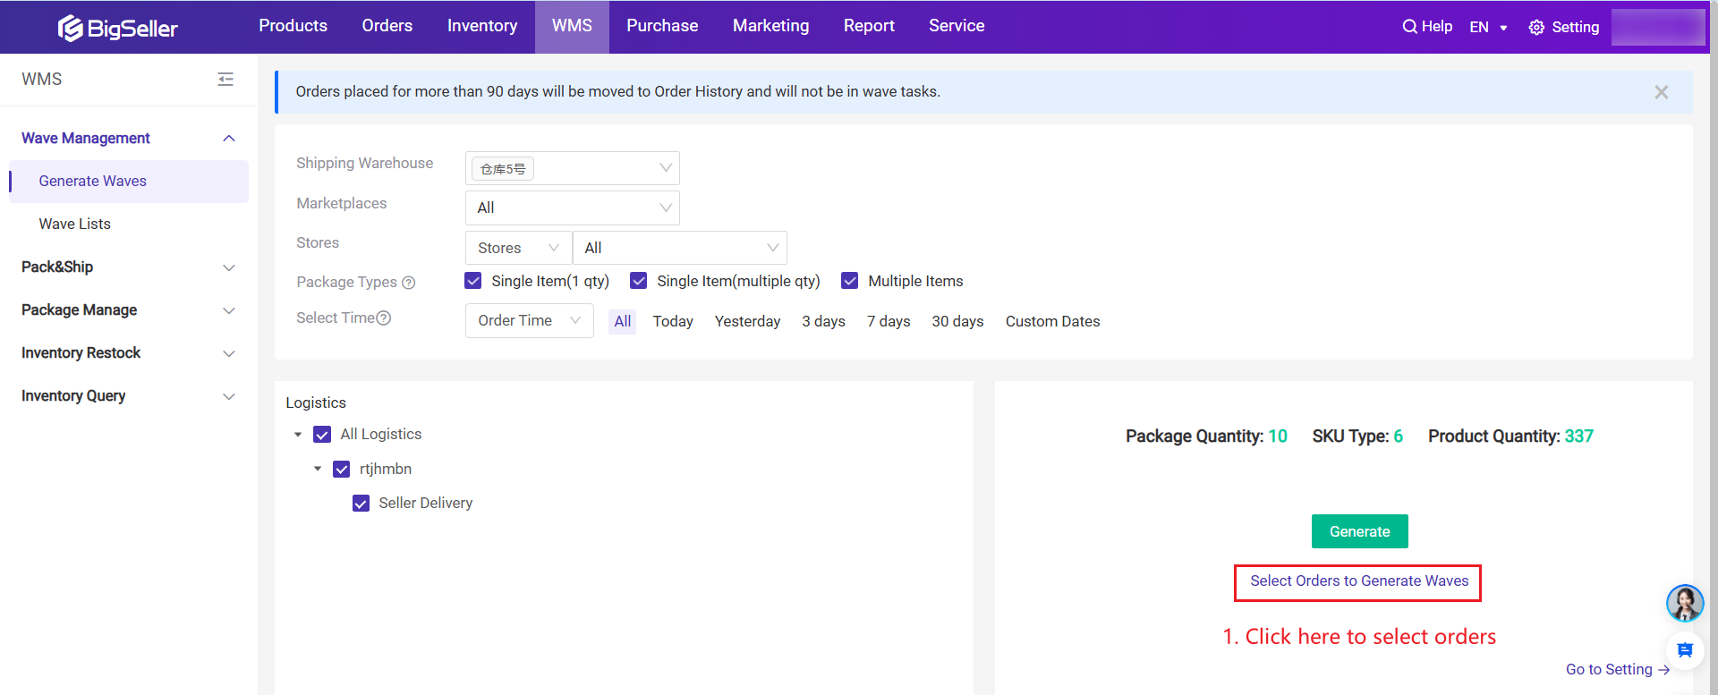Toggle Single Item(1 qty) checkbox

click(x=473, y=281)
